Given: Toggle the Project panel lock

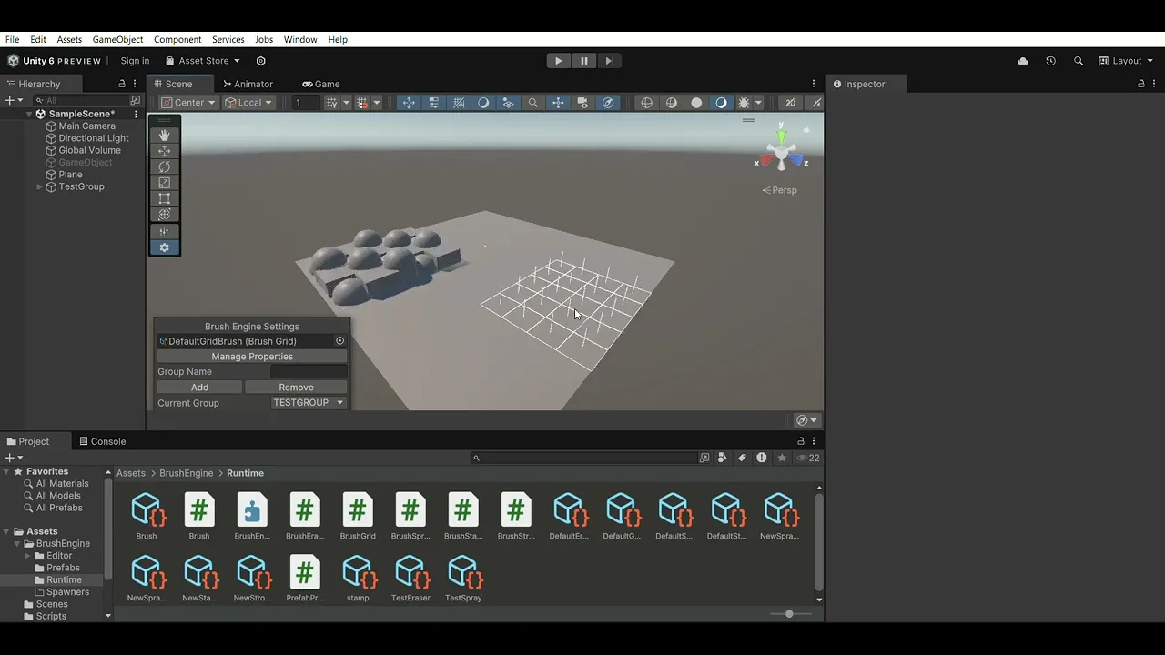Looking at the screenshot, I should click(801, 441).
